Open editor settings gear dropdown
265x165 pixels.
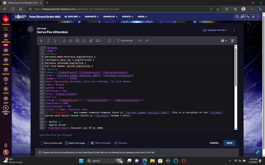[x=224, y=41]
